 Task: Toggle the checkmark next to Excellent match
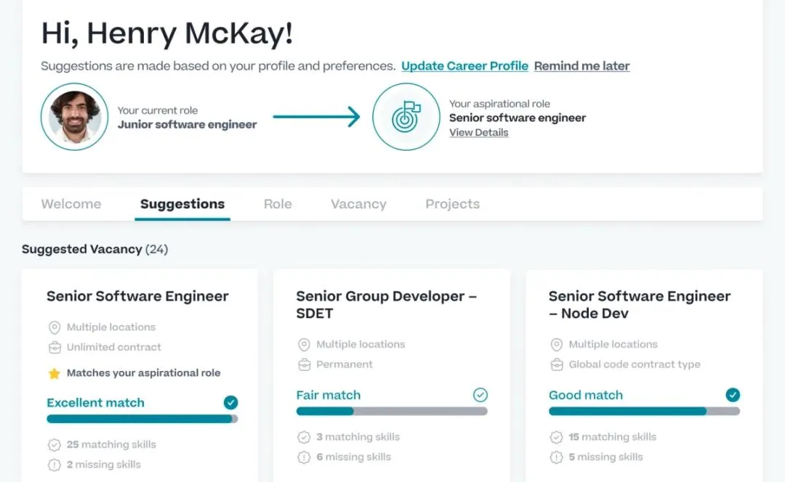coord(231,403)
